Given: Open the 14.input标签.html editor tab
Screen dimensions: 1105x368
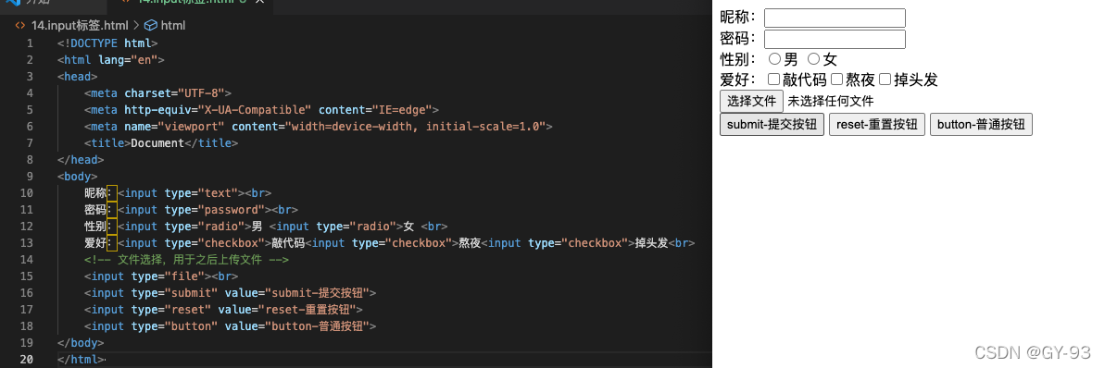Looking at the screenshot, I should point(183,2).
